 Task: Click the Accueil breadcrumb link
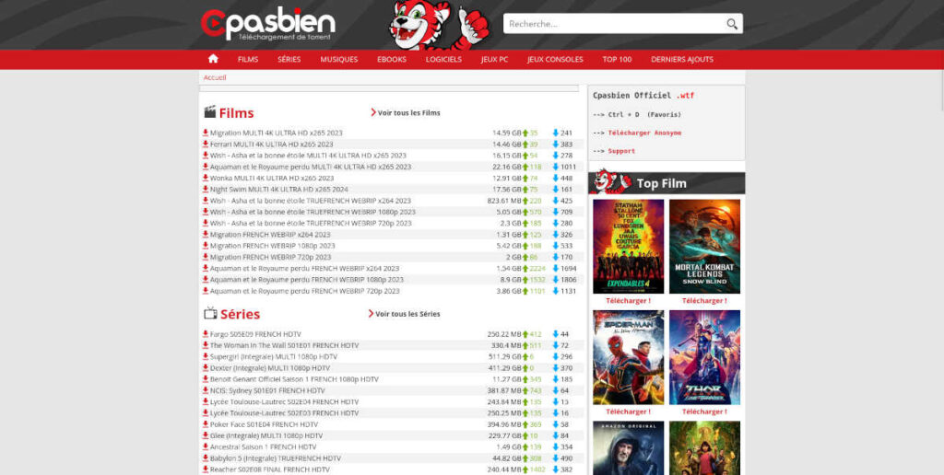tap(215, 77)
